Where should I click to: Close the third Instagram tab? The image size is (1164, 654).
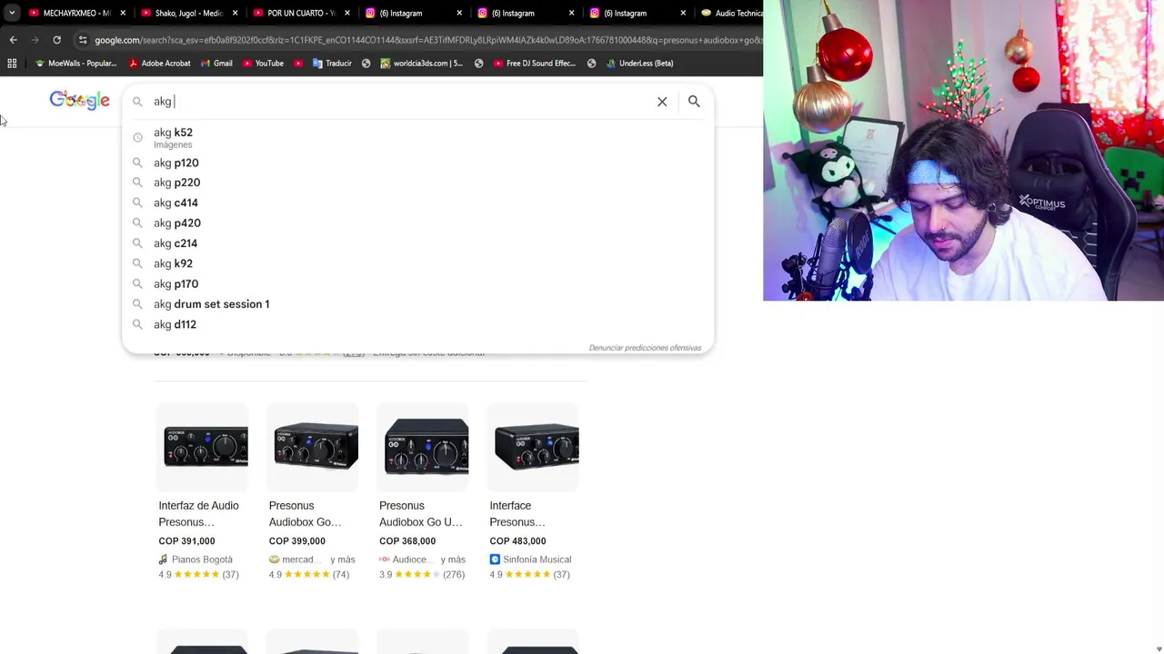click(x=683, y=13)
